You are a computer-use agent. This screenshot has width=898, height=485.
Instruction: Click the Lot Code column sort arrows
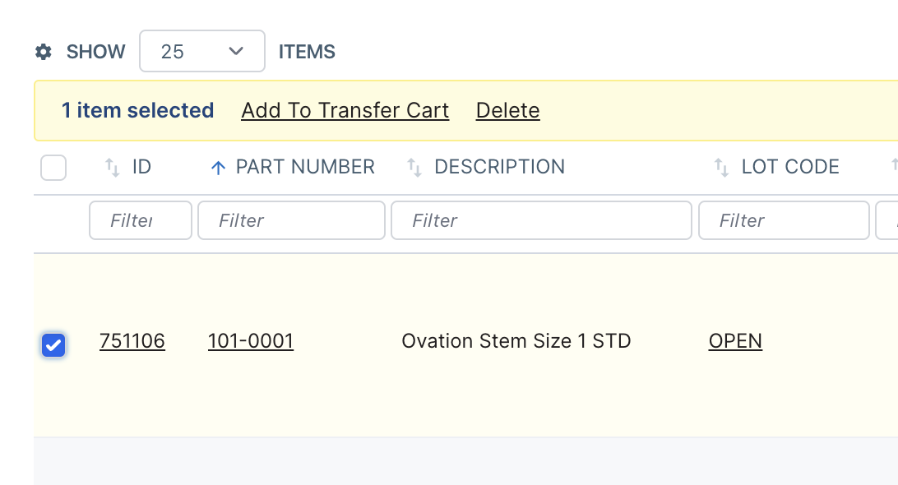coord(721,168)
